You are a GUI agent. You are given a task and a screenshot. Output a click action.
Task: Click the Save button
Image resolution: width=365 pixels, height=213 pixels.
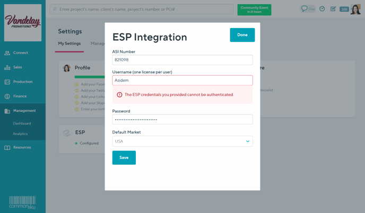click(124, 158)
